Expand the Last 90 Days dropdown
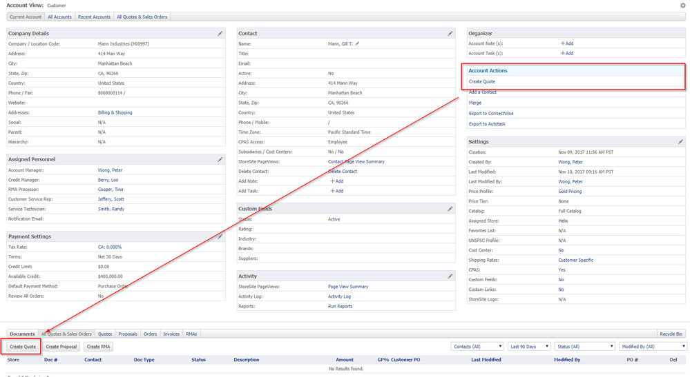This screenshot has width=690, height=377. click(528, 347)
